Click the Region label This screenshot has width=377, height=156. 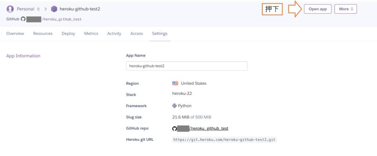coord(133,84)
